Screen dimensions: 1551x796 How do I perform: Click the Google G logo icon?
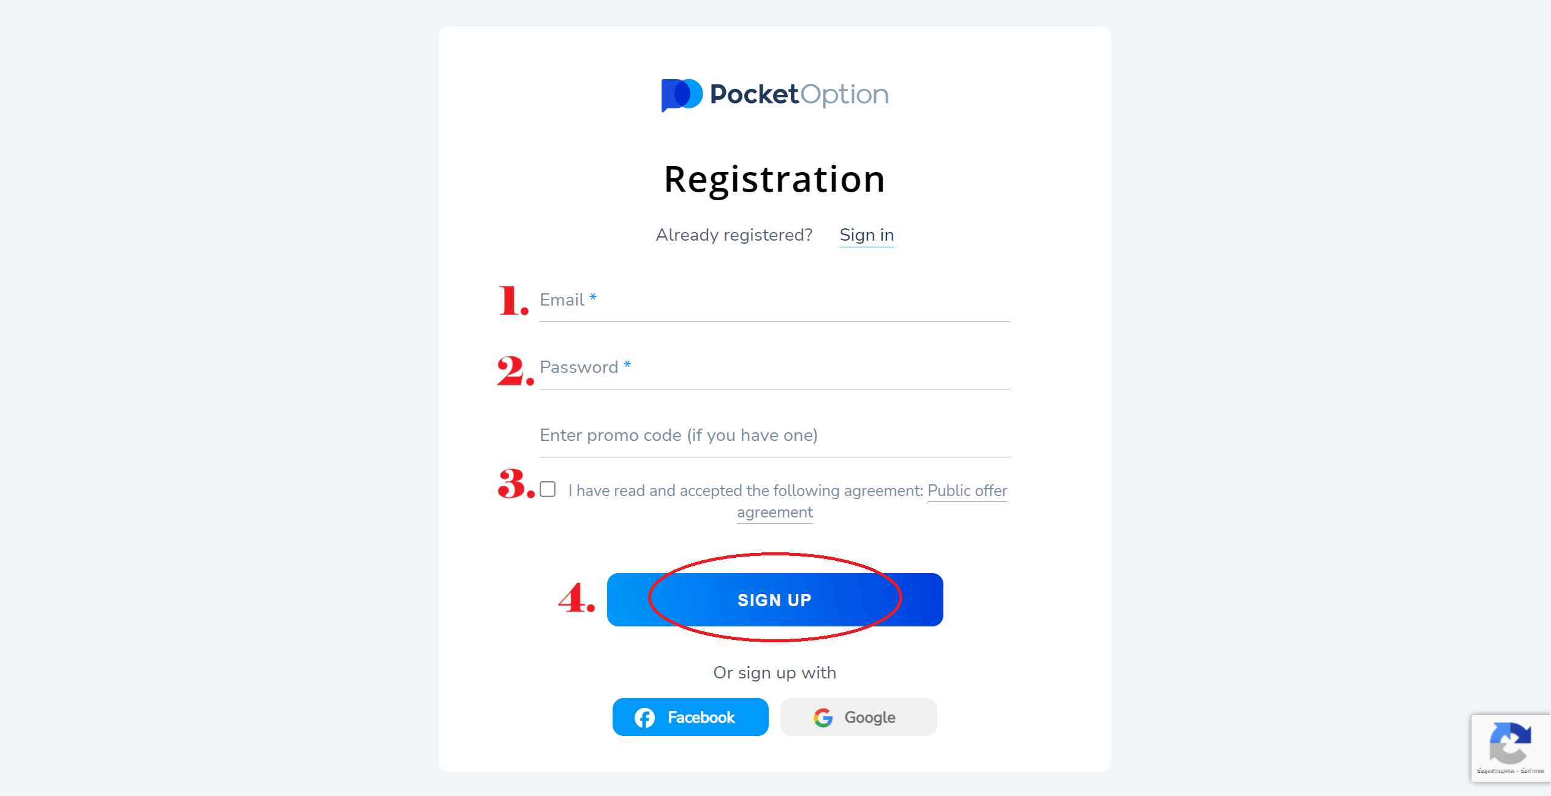coord(823,718)
